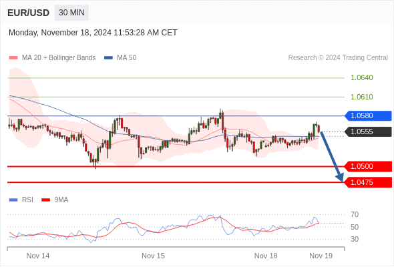Click the Research © 2024 Trading Central credit
394x267 pixels.
[338, 58]
